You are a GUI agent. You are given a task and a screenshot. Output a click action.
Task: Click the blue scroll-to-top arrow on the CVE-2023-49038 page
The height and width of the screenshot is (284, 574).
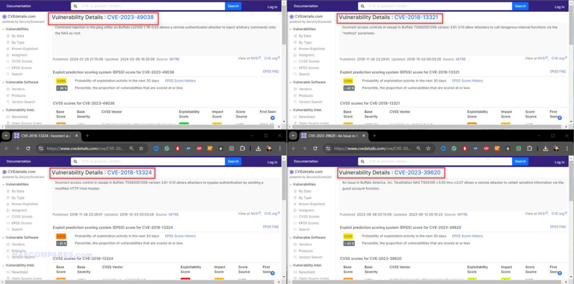[x=273, y=118]
